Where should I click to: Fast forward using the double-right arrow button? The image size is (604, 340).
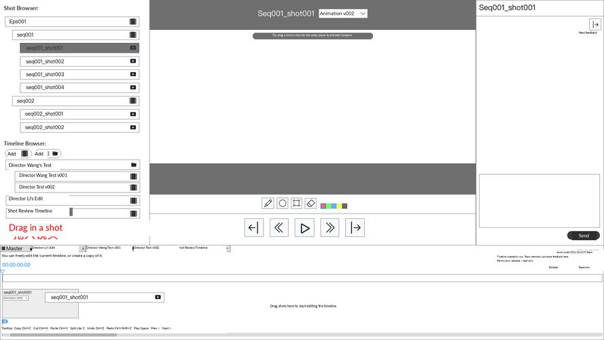tap(330, 228)
